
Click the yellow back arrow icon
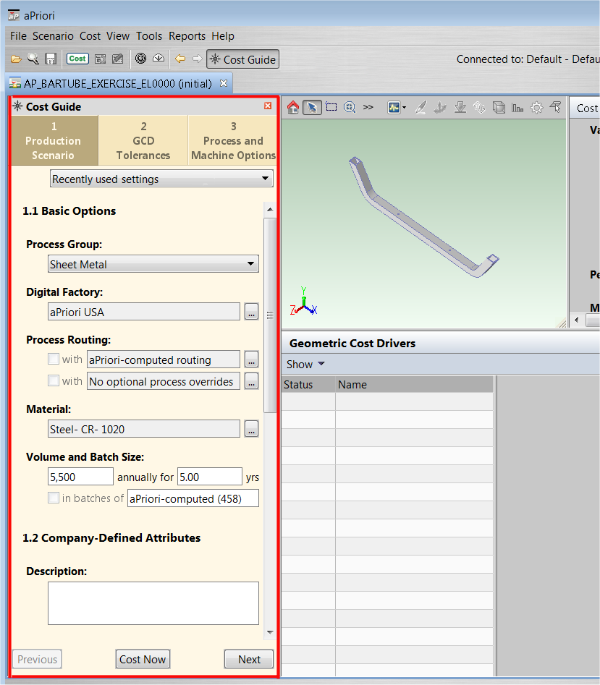pos(180,59)
